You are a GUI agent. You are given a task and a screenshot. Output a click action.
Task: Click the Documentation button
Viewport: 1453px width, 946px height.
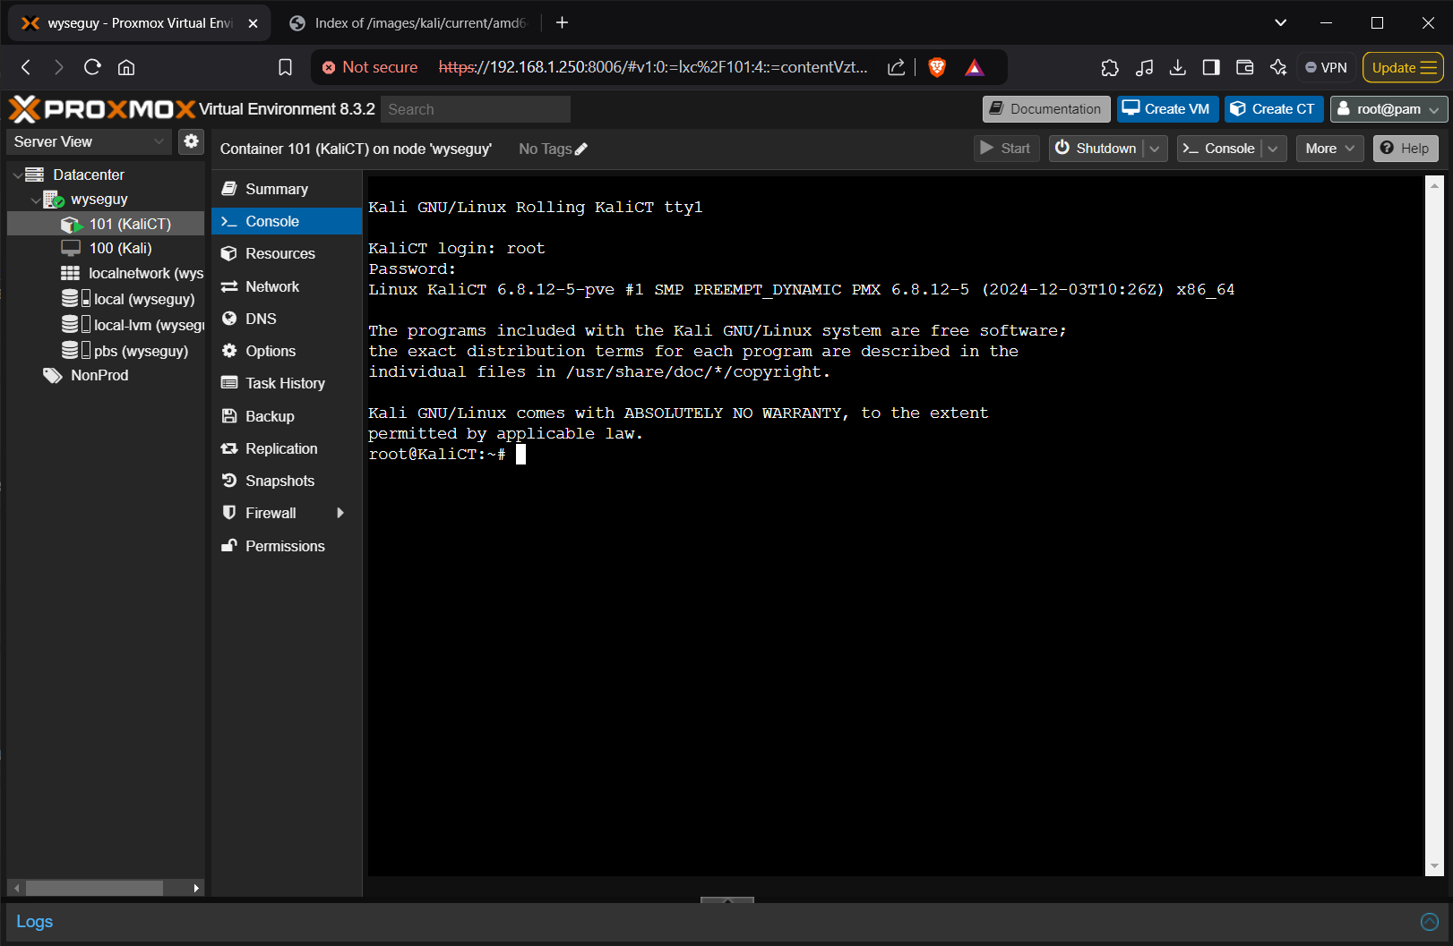coord(1046,109)
